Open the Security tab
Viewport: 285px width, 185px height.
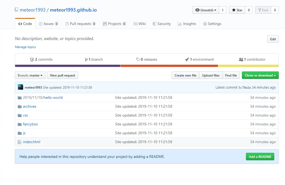coord(162,24)
